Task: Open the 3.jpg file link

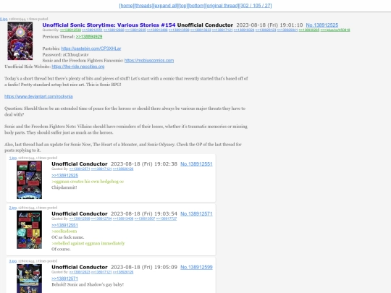Action: pyautogui.click(x=13, y=261)
